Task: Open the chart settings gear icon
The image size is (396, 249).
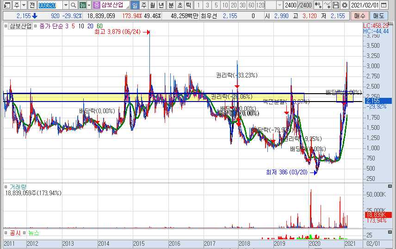Action: [x=344, y=5]
